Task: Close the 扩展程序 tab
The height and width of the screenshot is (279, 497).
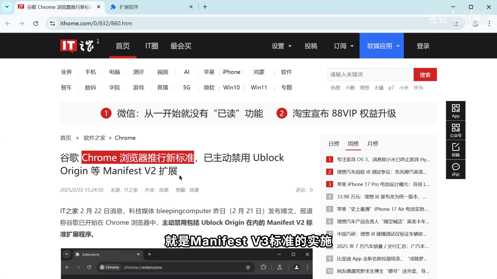Action: point(191,7)
